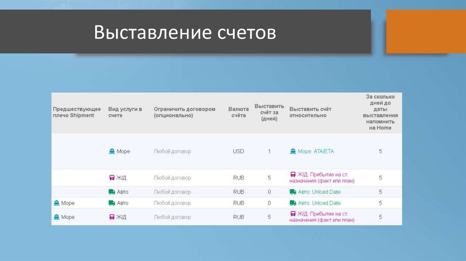Click ЖД: Прибытие на ст. назначения text, bottom row
Image resolution: width=466 pixels, height=261 pixels.
pyautogui.click(x=322, y=217)
